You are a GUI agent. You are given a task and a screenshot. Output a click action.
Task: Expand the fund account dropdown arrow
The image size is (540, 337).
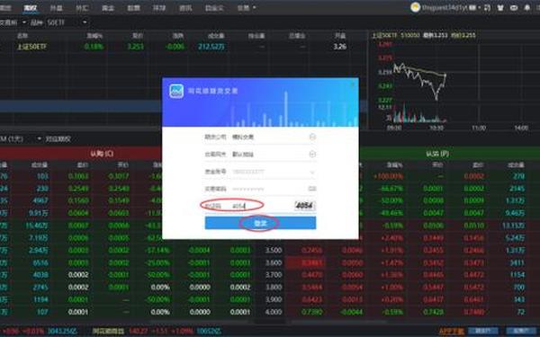click(312, 172)
